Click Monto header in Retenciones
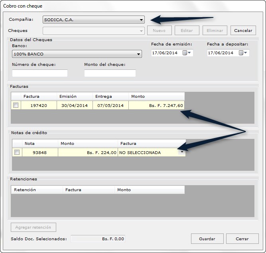This screenshot has width=266, height=253. click(x=150, y=190)
